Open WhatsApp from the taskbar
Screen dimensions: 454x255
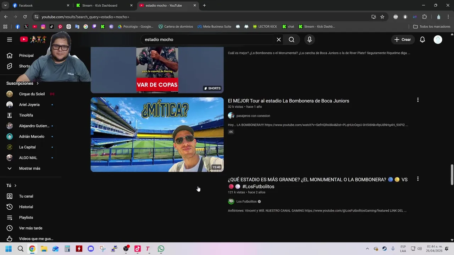[161, 249]
